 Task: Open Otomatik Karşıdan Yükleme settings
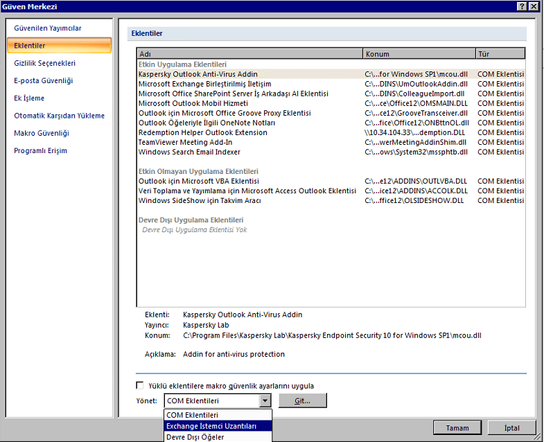59,116
